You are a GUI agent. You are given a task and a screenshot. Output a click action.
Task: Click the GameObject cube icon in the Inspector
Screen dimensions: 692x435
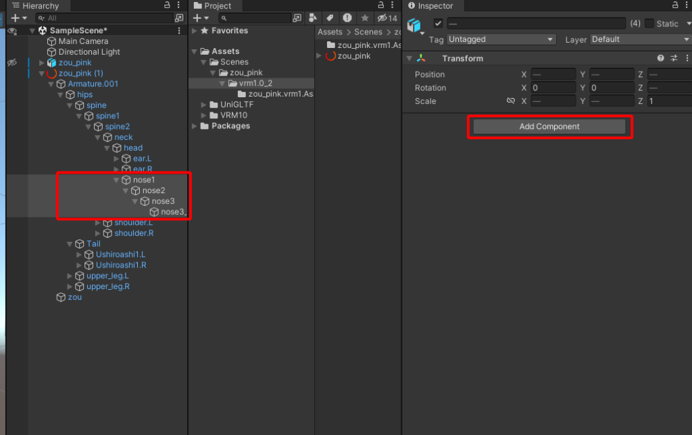click(x=414, y=24)
